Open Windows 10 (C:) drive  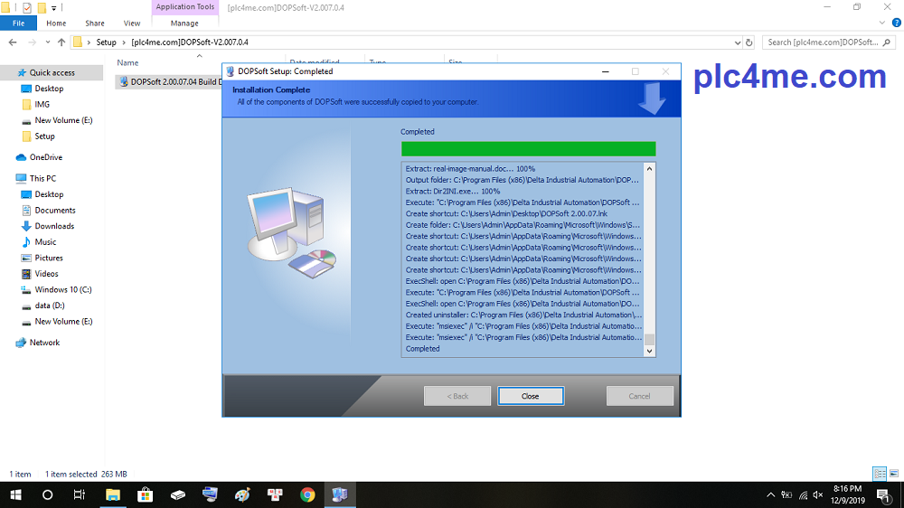click(x=63, y=289)
